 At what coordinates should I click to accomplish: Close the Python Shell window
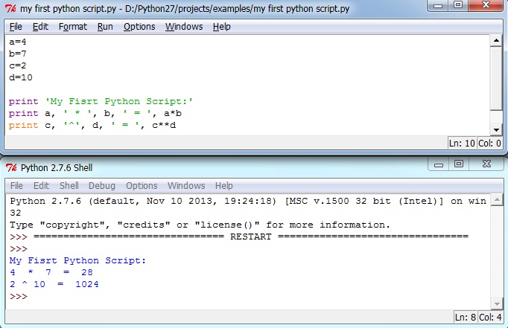click(x=486, y=164)
